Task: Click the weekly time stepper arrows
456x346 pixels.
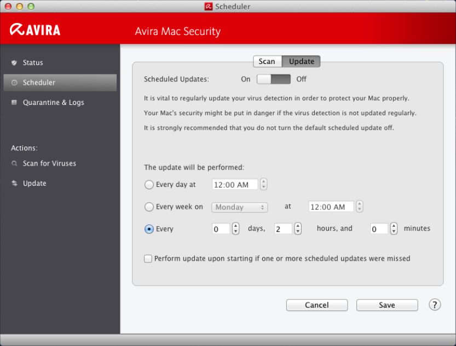Action: coord(360,207)
